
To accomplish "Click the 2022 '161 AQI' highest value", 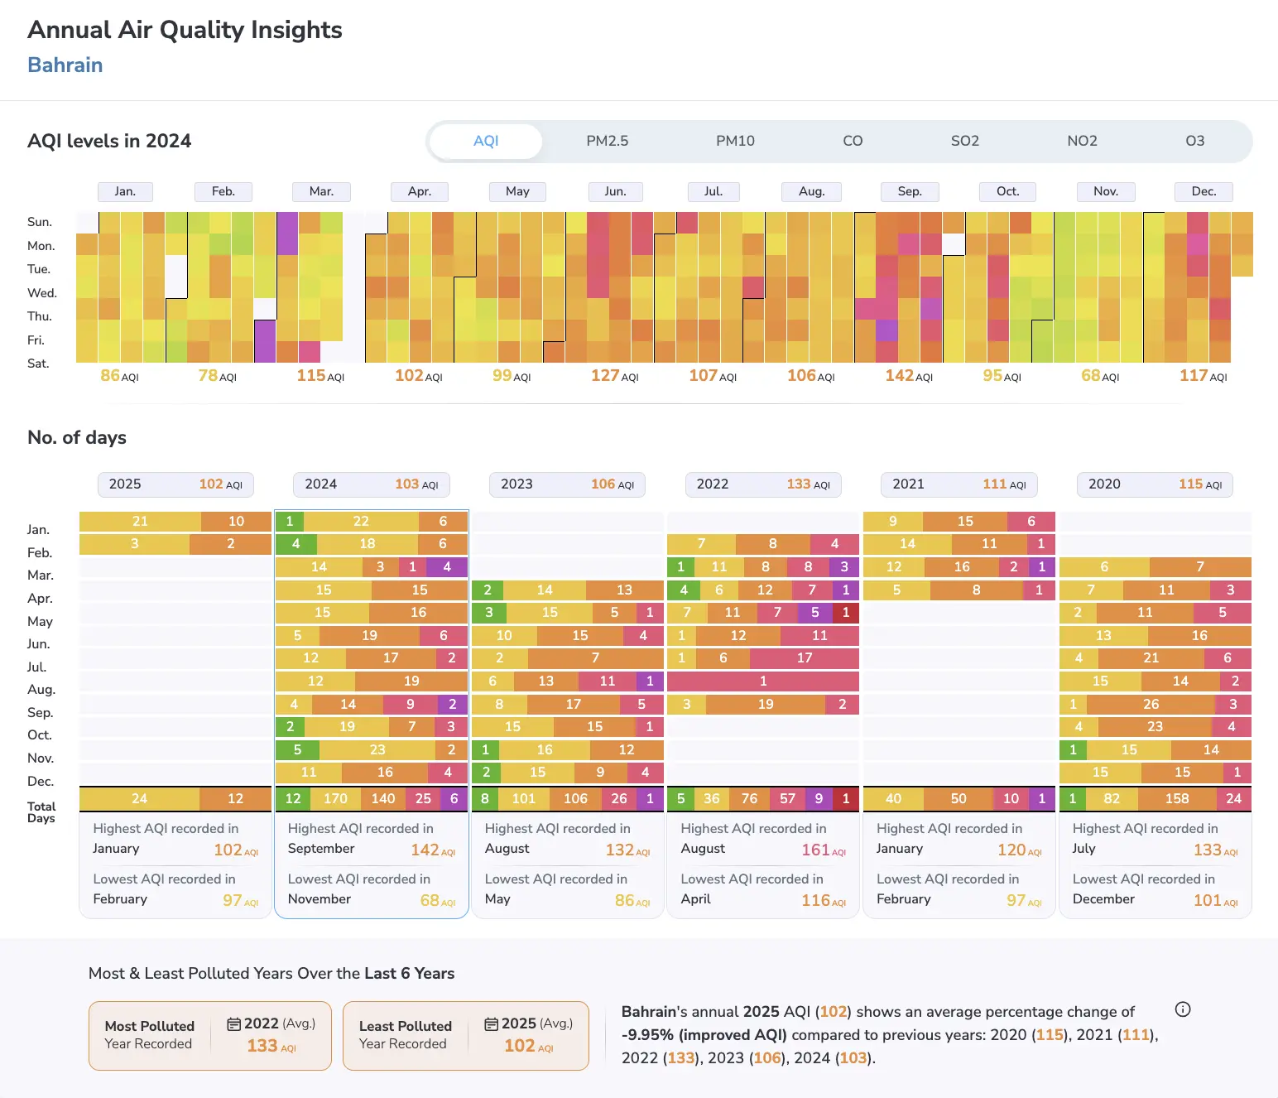I will point(824,850).
